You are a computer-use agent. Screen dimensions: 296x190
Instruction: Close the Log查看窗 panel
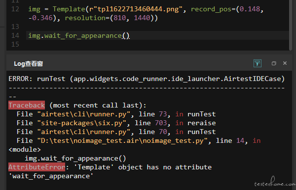[x=285, y=63]
